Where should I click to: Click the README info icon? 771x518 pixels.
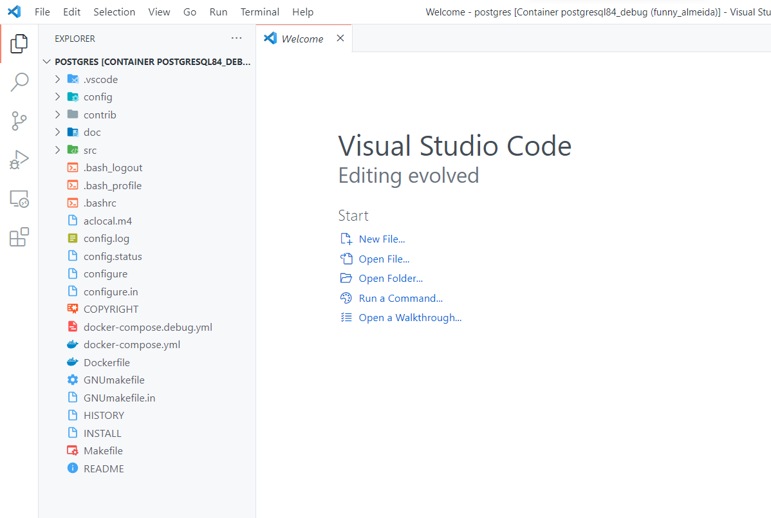click(73, 468)
